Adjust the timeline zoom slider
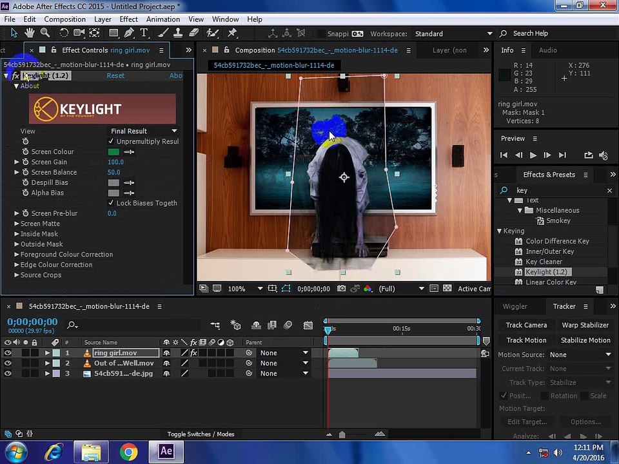Image resolution: width=619 pixels, height=464 pixels. 342,434
